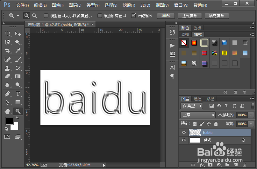
Task: Switch to the 通道 tab
Action: (x=197, y=99)
